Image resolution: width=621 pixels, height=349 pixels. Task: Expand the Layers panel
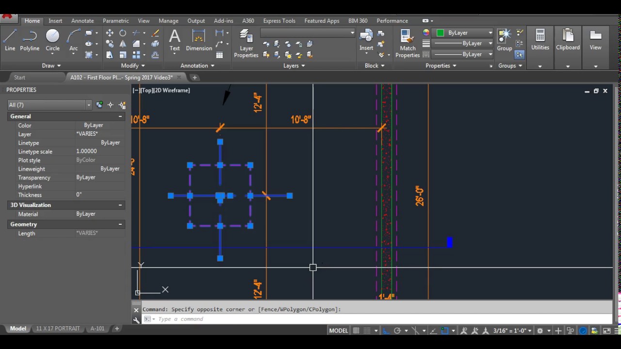tap(294, 65)
